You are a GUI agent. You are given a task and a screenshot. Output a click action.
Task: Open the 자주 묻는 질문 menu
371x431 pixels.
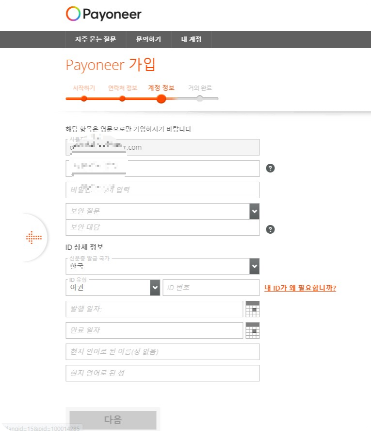(96, 39)
